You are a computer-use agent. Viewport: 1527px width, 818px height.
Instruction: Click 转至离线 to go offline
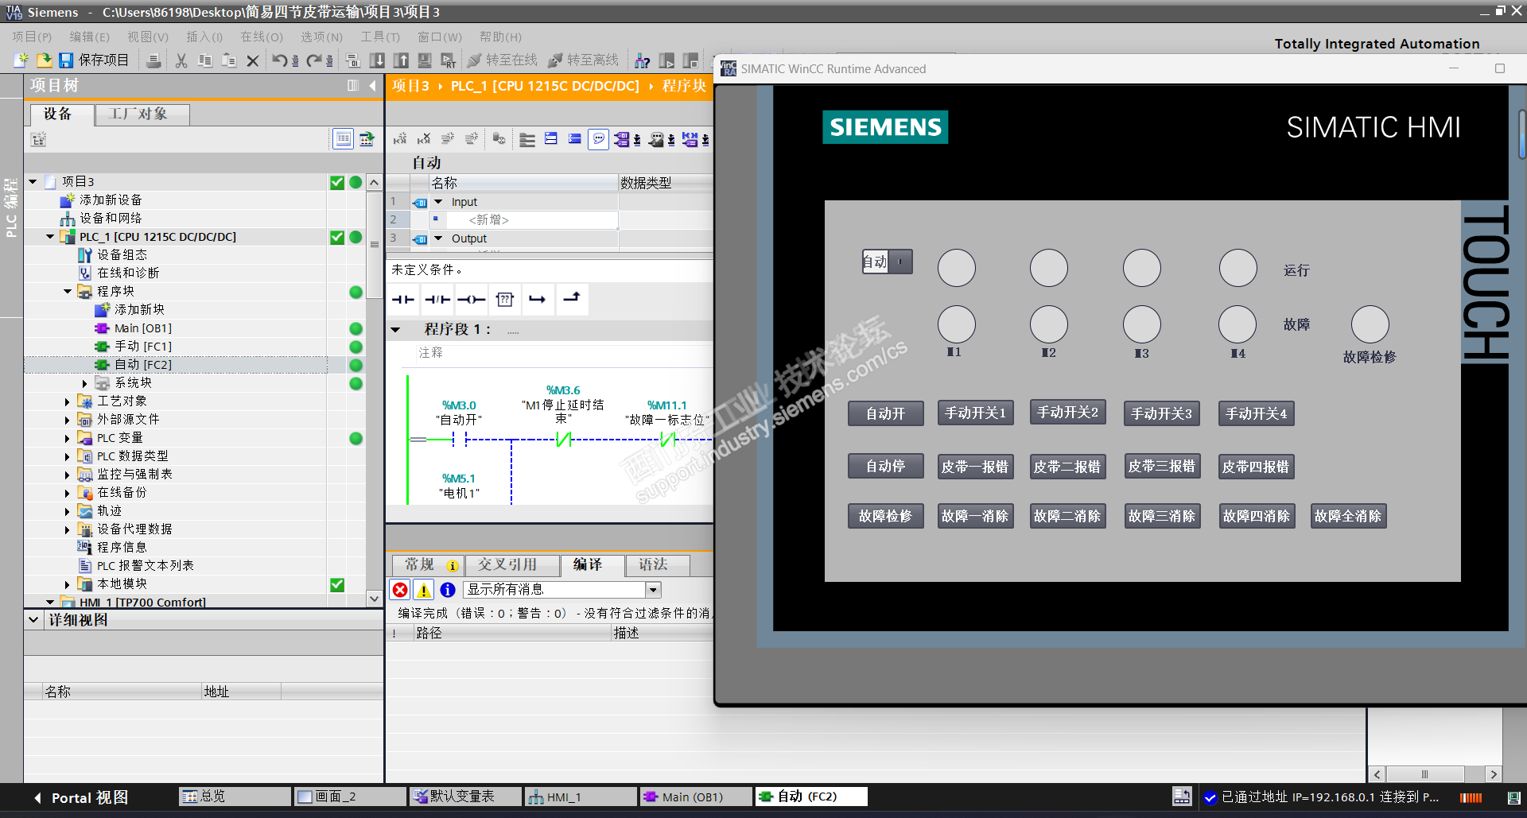(x=584, y=60)
